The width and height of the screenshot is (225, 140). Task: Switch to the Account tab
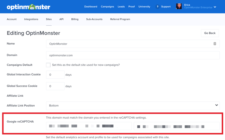[x=12, y=19]
